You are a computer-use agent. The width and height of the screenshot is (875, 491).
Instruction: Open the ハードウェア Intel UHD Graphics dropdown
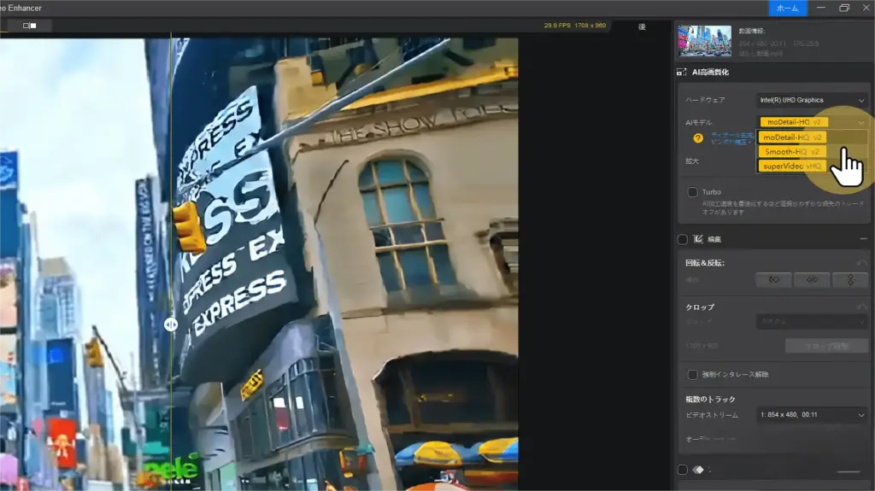812,101
